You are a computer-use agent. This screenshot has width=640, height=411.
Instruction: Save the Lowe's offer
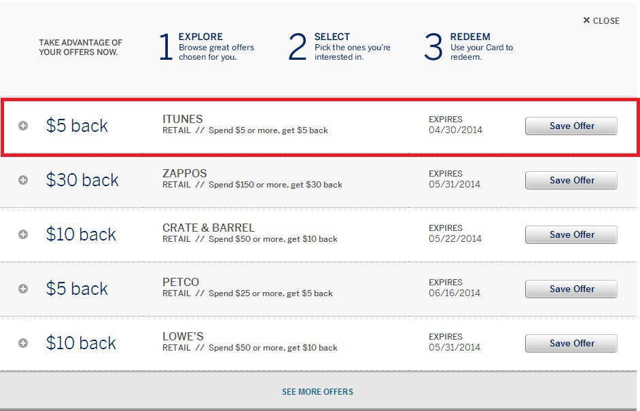pos(571,343)
